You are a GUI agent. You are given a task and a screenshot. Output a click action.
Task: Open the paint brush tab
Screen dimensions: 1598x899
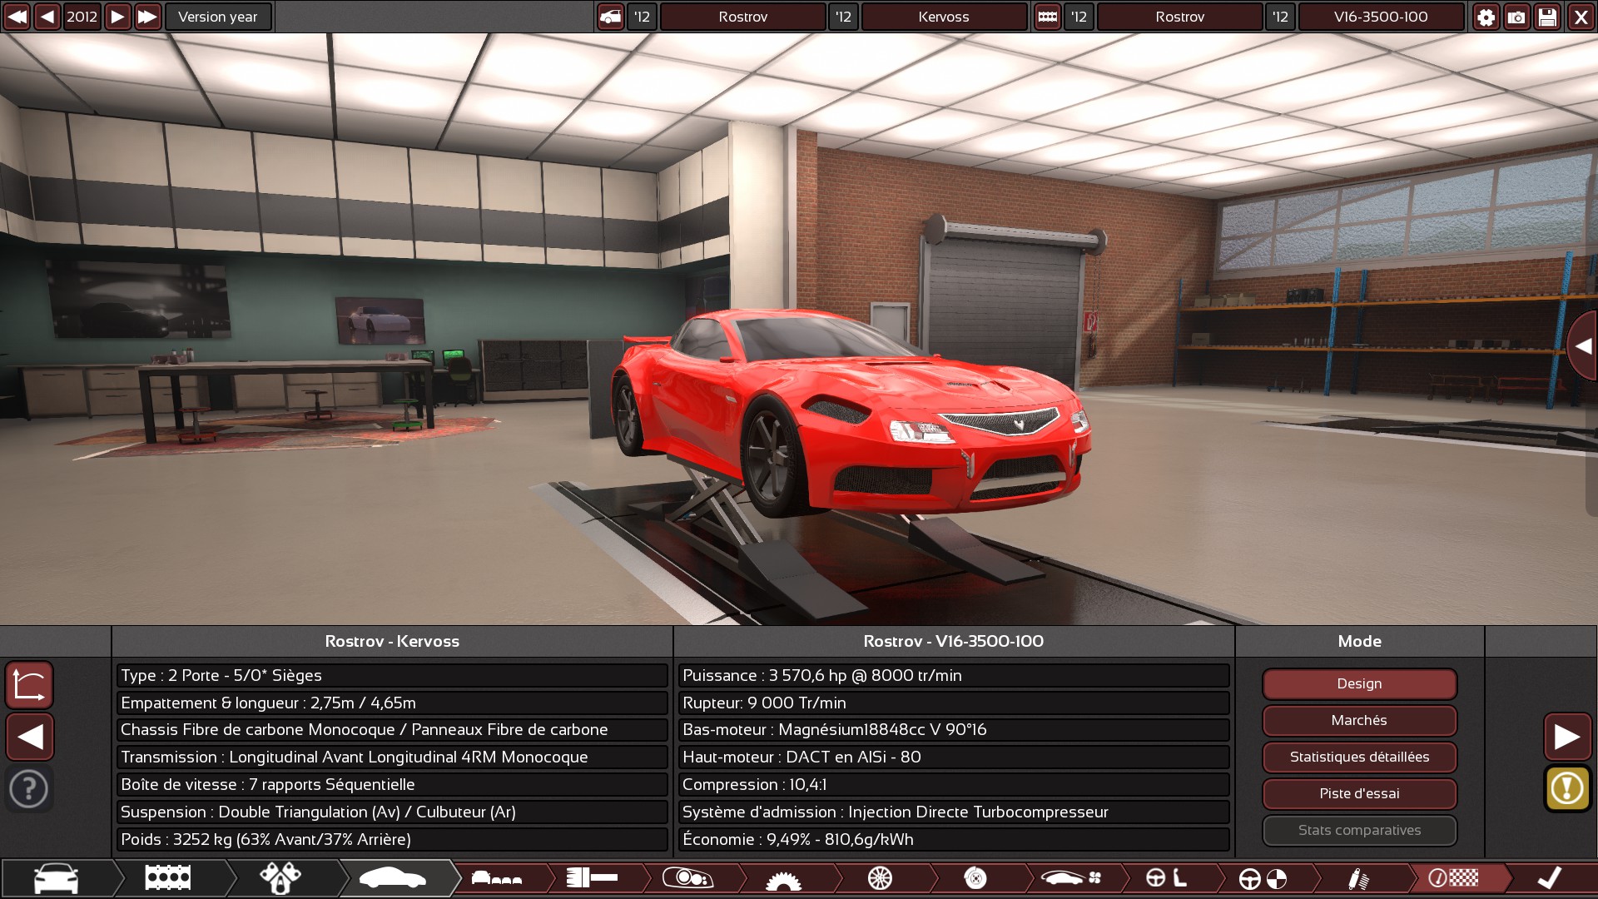click(x=593, y=878)
